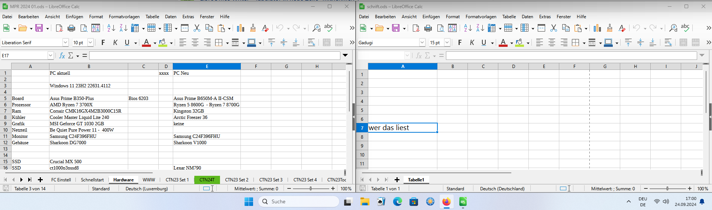
Task: Toggle Align Right in schrift.ods window
Action: (564, 43)
